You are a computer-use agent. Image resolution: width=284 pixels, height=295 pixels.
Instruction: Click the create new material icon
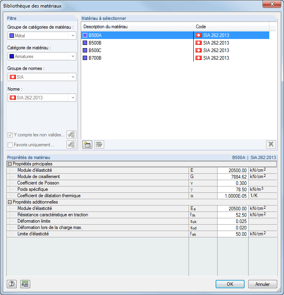[x=87, y=144]
